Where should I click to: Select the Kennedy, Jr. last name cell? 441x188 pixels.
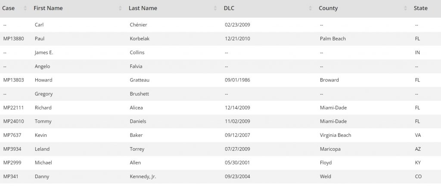pos(143,176)
